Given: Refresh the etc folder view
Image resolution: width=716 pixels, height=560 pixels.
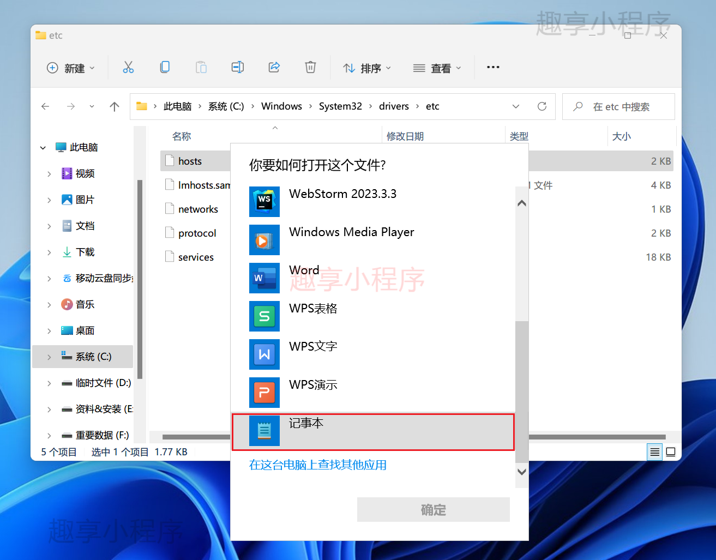Looking at the screenshot, I should click(x=542, y=106).
